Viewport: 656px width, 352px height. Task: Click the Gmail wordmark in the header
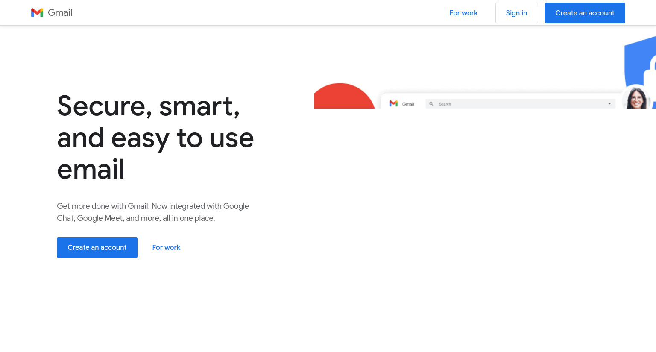[60, 13]
